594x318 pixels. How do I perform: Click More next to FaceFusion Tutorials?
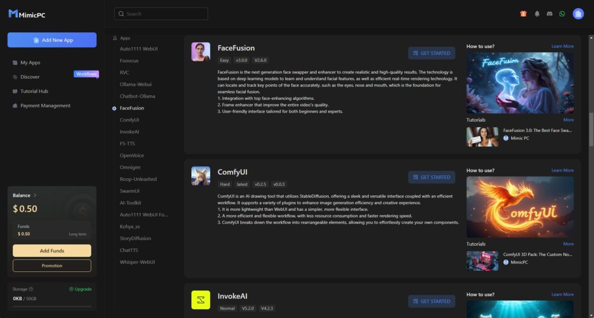coord(568,119)
